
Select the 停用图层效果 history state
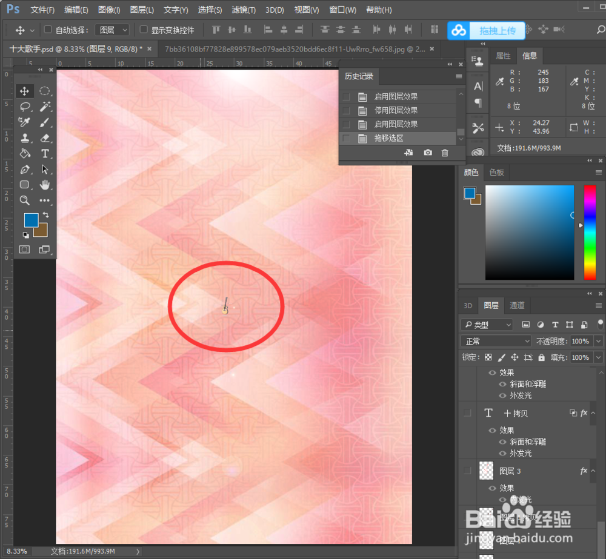(396, 110)
